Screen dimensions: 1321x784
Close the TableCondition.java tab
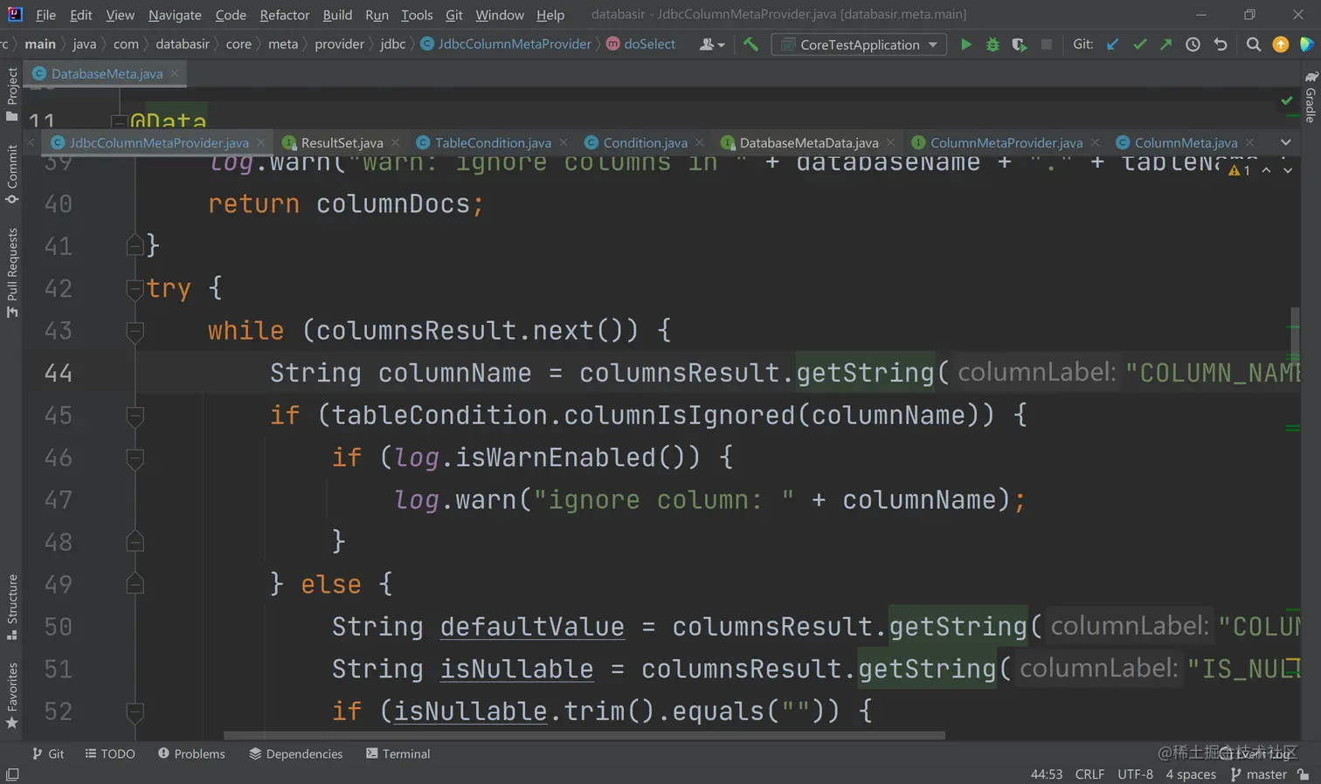(564, 142)
